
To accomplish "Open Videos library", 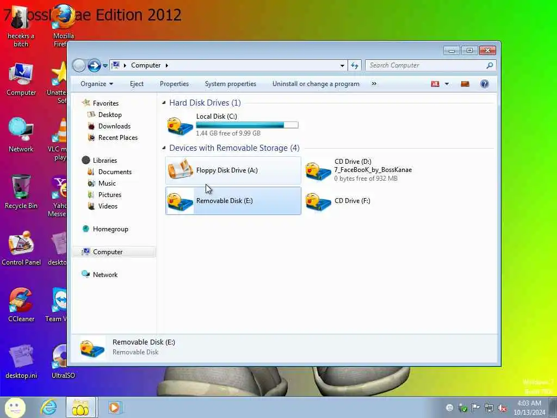I will coord(108,206).
